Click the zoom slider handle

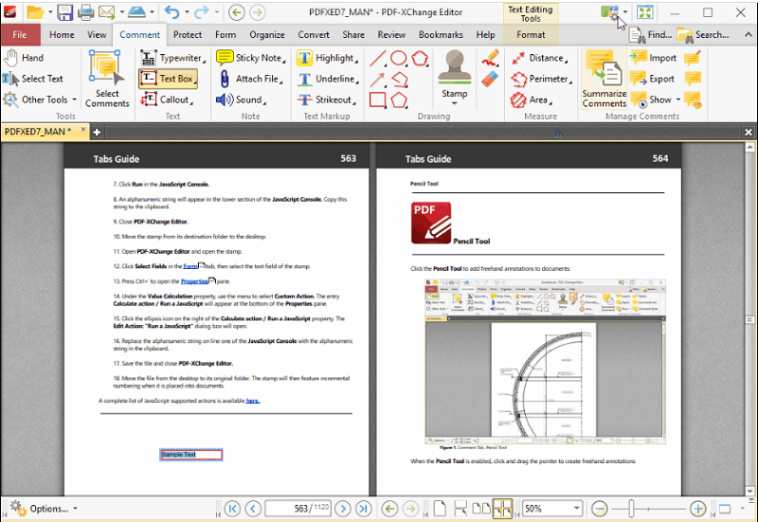[x=631, y=509]
